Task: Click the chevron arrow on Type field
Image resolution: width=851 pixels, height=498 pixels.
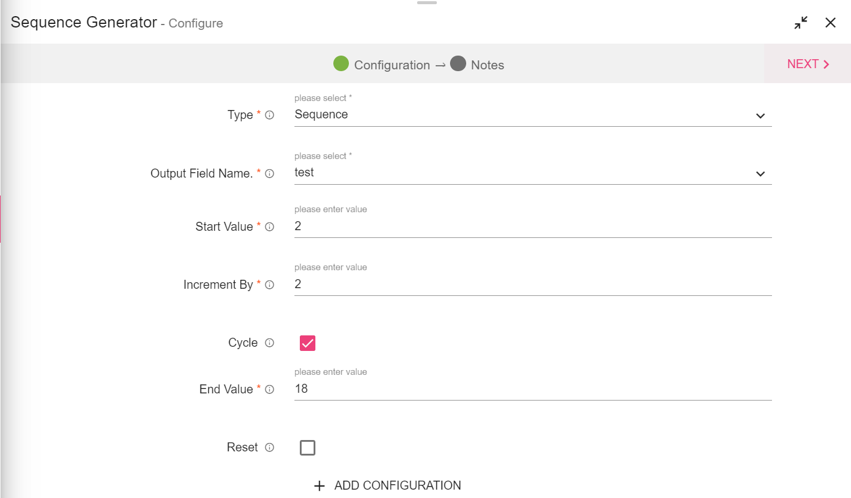Action: (x=760, y=115)
